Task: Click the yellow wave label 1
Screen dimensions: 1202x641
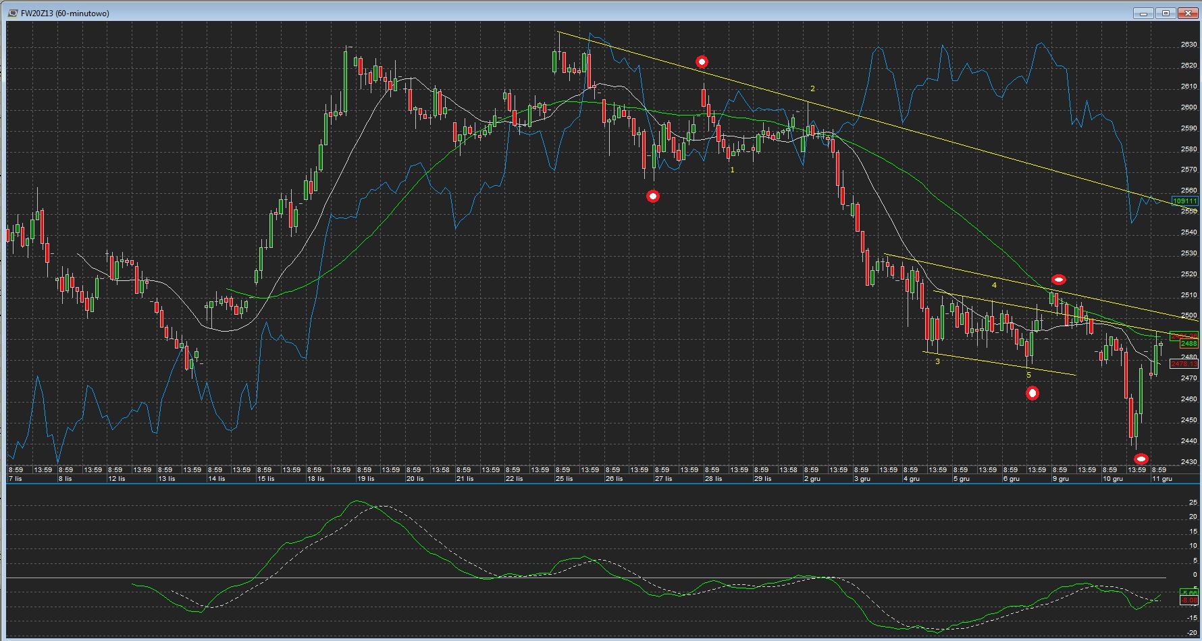Action: pyautogui.click(x=732, y=170)
